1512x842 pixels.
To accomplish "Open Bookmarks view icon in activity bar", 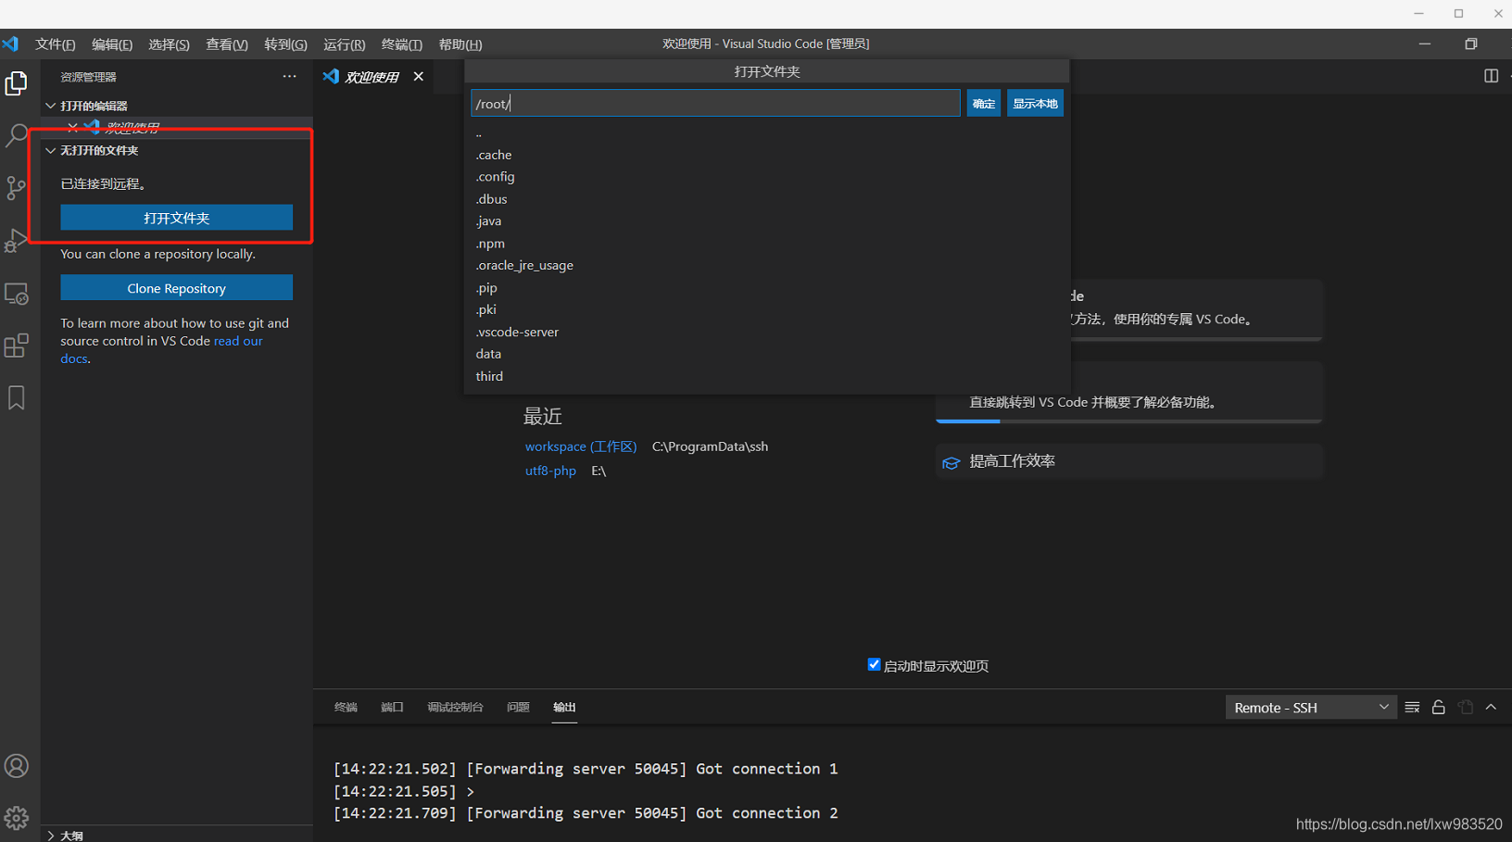I will point(17,398).
